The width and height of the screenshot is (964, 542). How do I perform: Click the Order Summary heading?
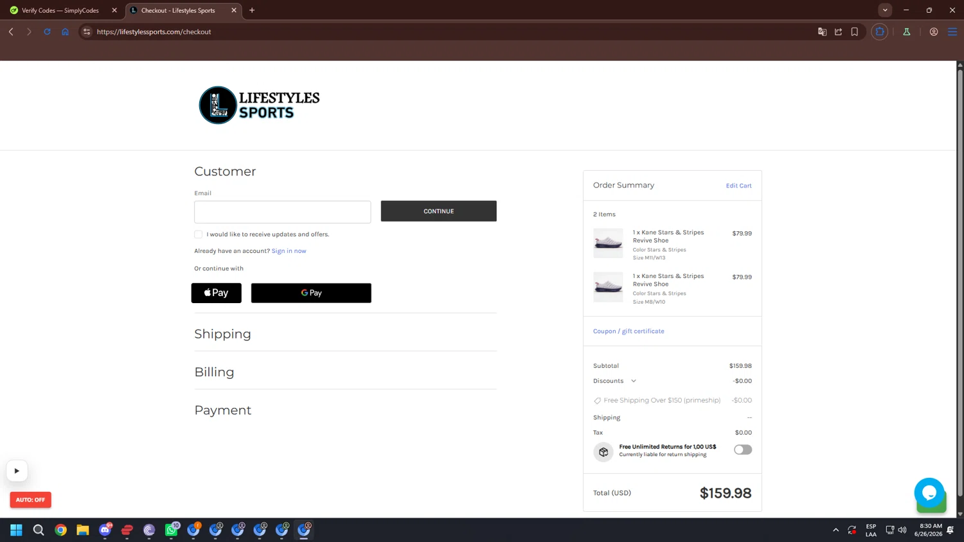tap(623, 185)
